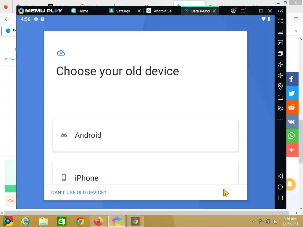The image size is (303, 227).
Task: Open Windows Store from taskbar
Action: point(62,221)
